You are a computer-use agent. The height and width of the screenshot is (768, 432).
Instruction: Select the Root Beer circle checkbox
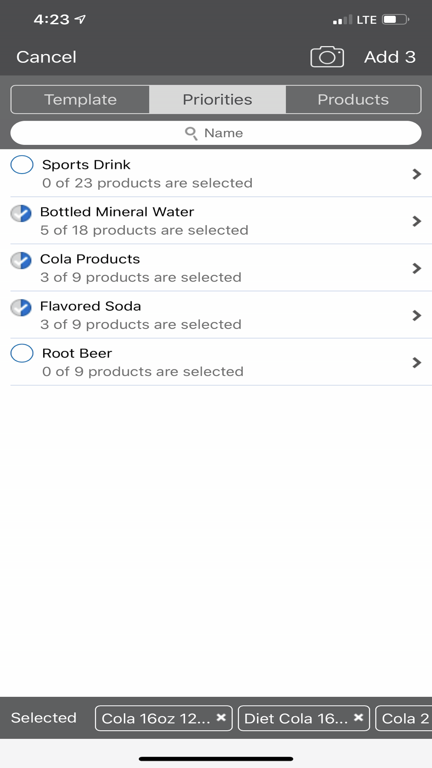(22, 353)
